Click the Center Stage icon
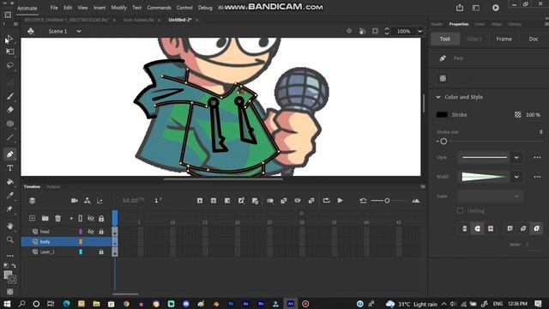549x309 pixels. click(x=349, y=31)
